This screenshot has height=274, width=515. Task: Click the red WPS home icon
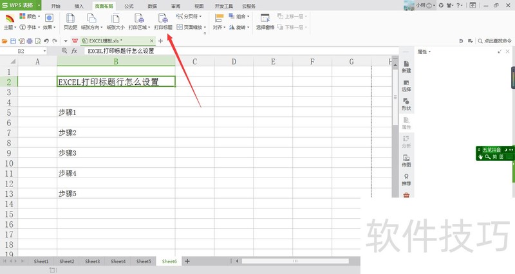point(75,41)
